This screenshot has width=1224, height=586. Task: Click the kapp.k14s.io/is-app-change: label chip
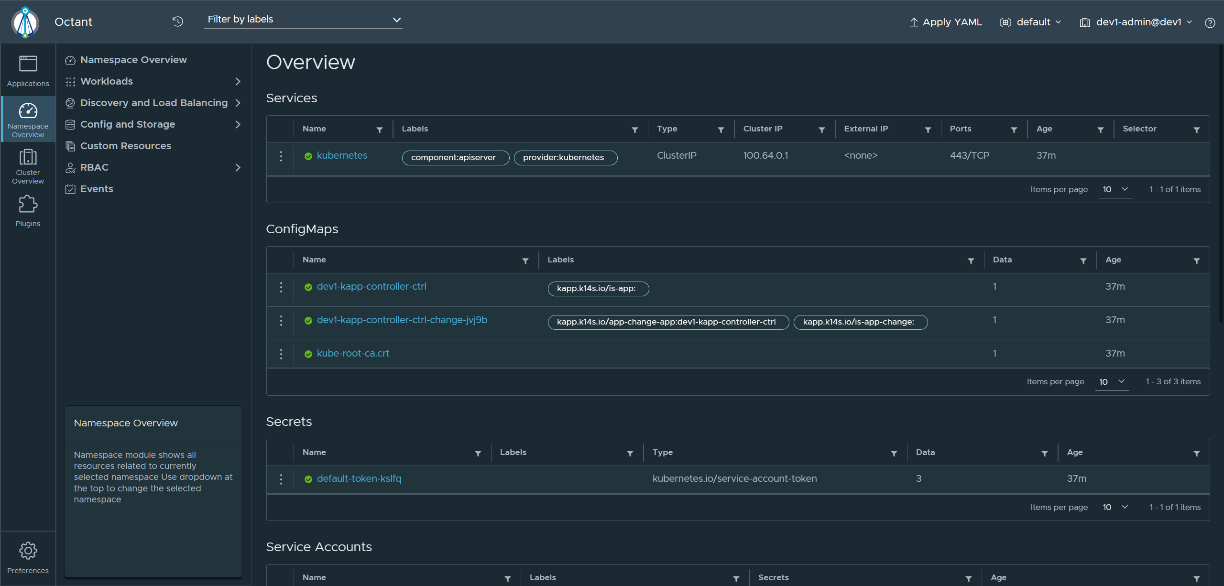[861, 322]
